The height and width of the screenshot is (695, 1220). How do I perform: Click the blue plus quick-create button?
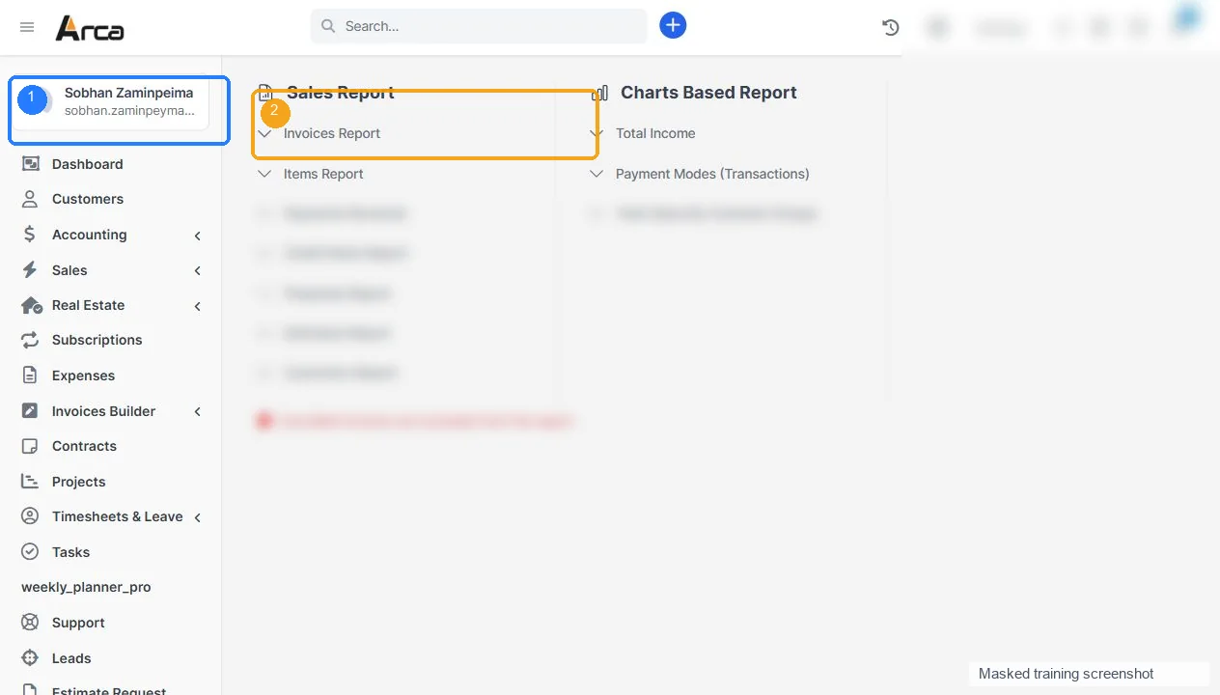[673, 26]
